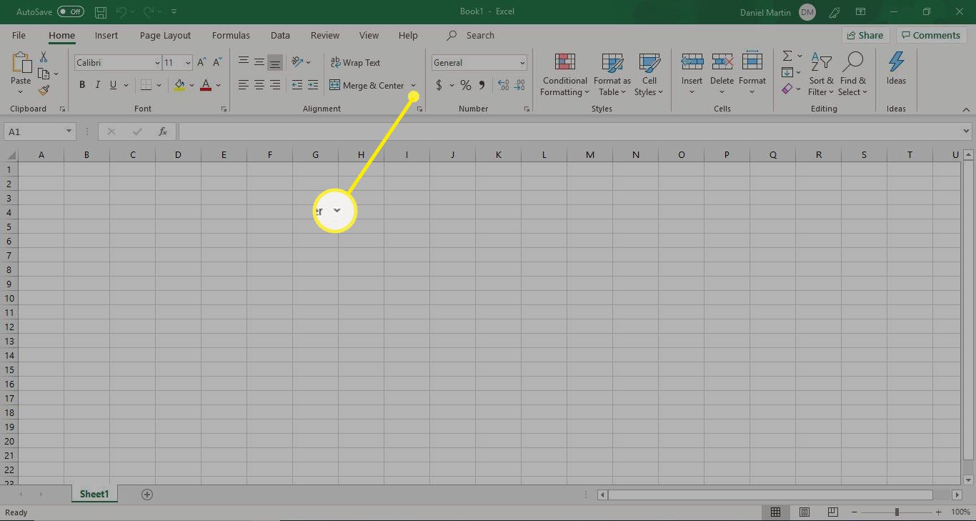The height and width of the screenshot is (521, 976).
Task: Click Insert Function fx icon
Action: 163,132
